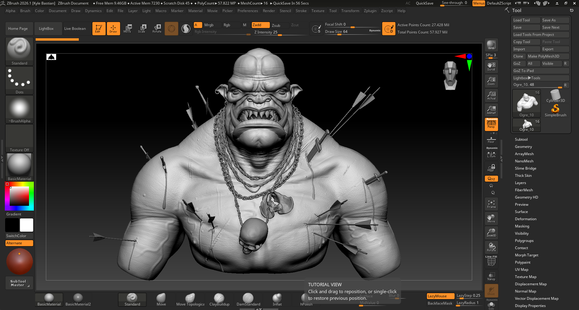Activate Zoom3D on the right shelf

point(491,233)
